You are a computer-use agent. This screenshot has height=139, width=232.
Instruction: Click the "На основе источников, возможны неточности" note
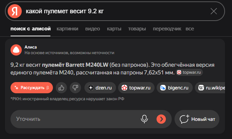pyautogui.click(x=69, y=53)
